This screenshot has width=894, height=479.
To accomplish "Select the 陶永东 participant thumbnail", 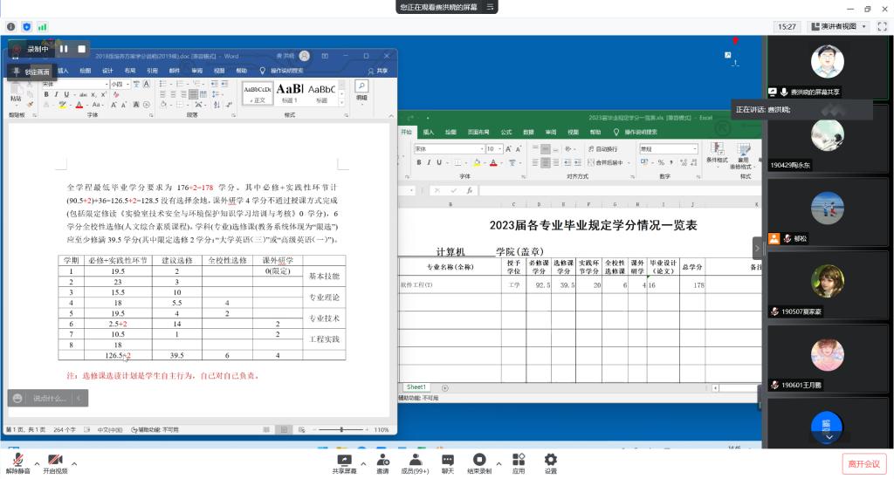I will click(827, 138).
